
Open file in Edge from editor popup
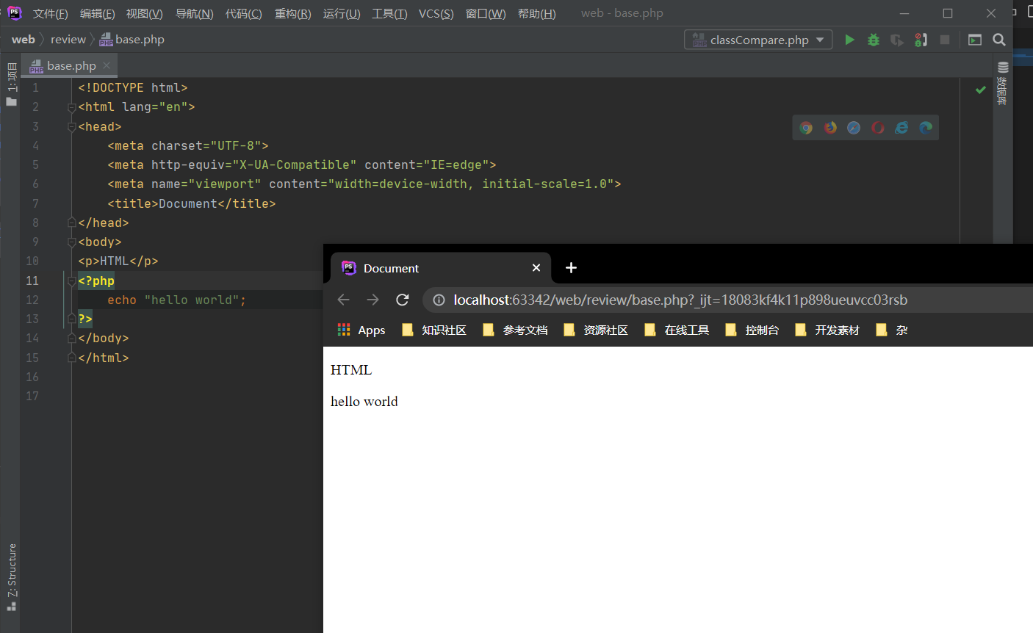point(926,128)
